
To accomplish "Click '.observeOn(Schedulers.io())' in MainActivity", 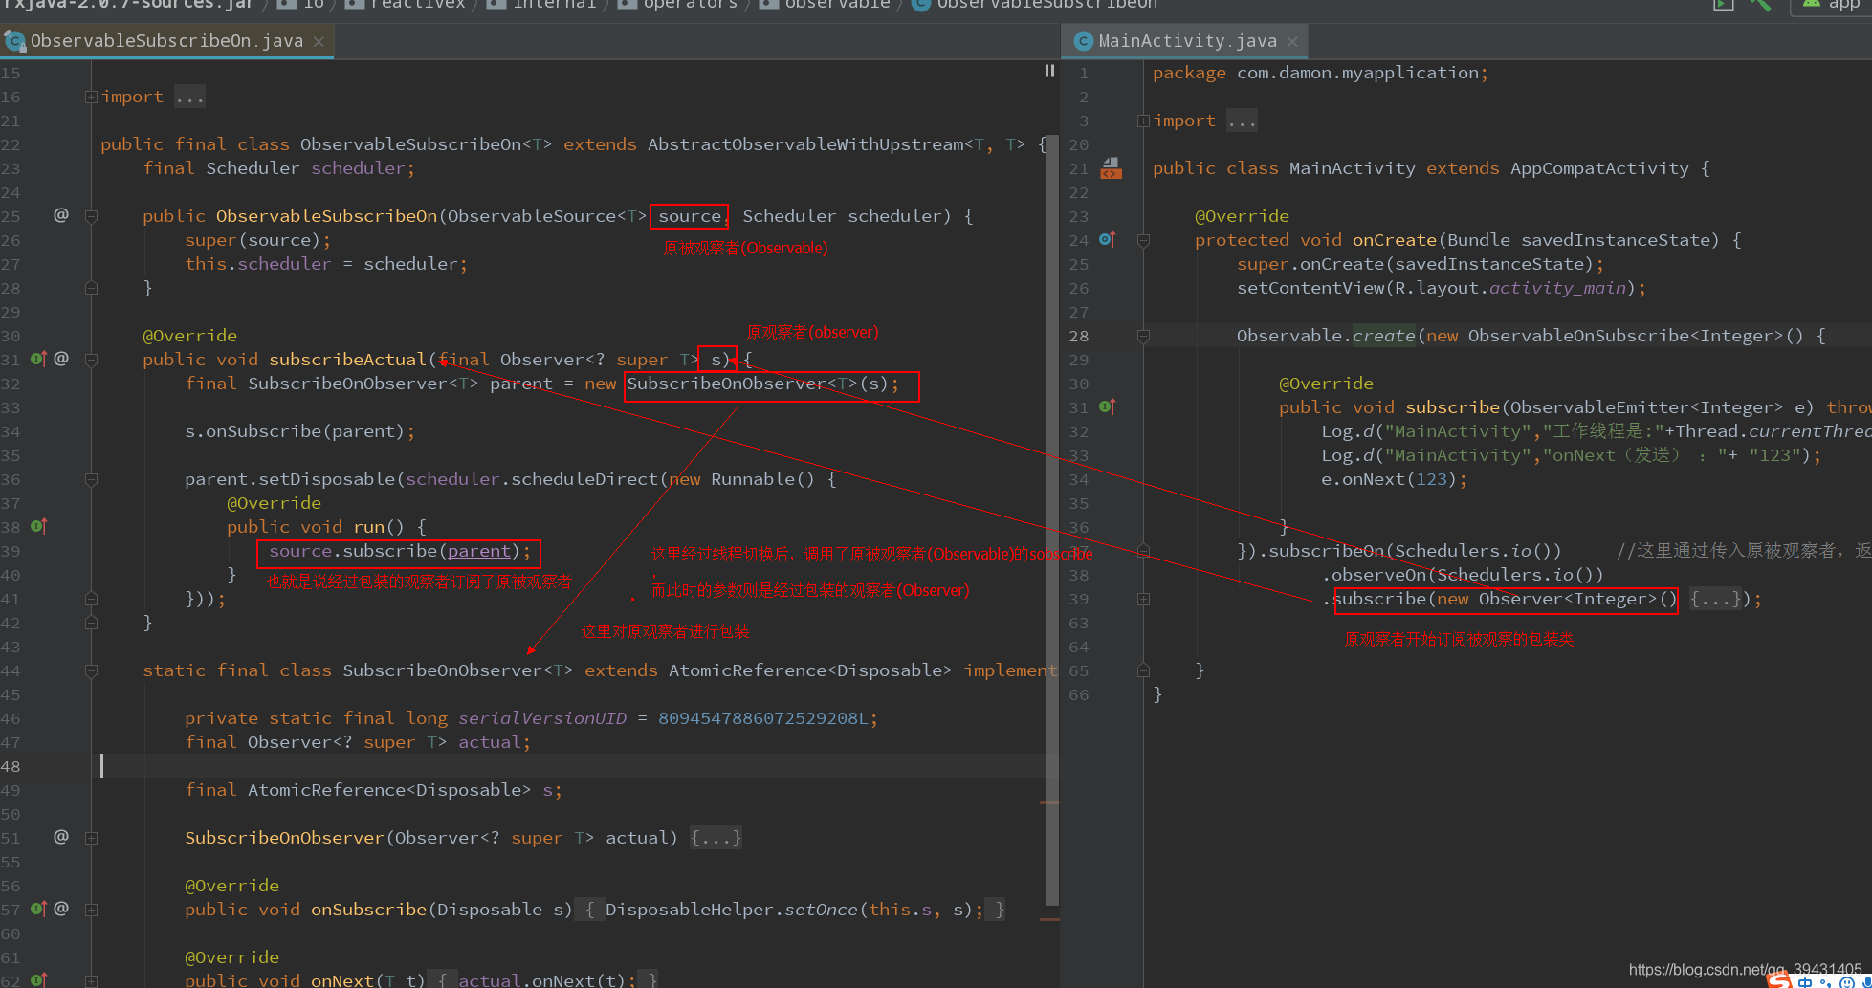I will (1463, 575).
